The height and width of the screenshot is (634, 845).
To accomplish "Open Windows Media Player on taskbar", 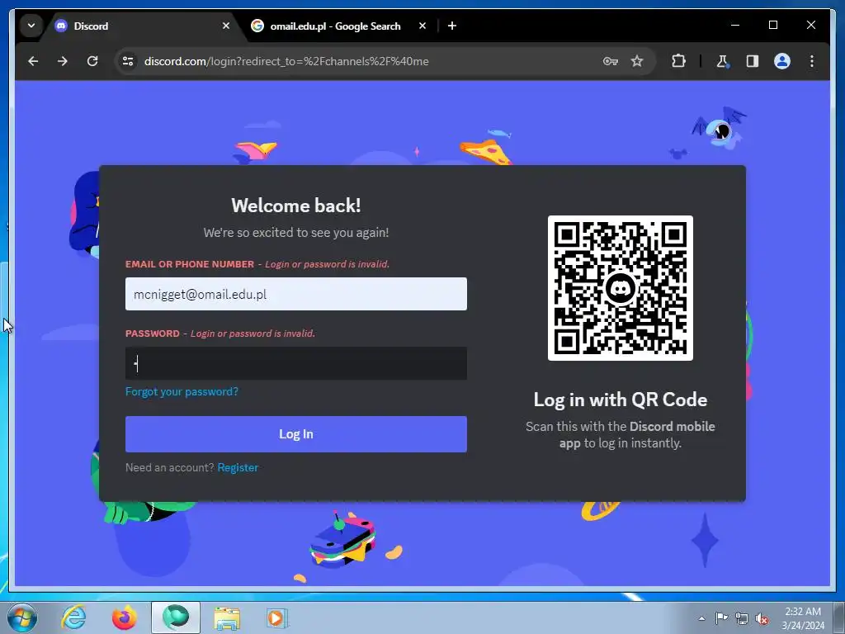I will point(277,617).
